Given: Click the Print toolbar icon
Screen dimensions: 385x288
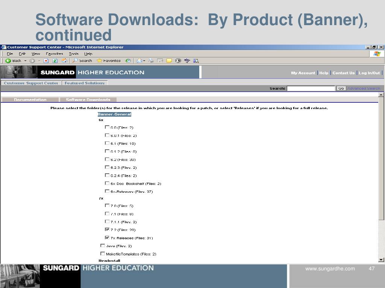Looking at the screenshot, I should tap(151, 60).
